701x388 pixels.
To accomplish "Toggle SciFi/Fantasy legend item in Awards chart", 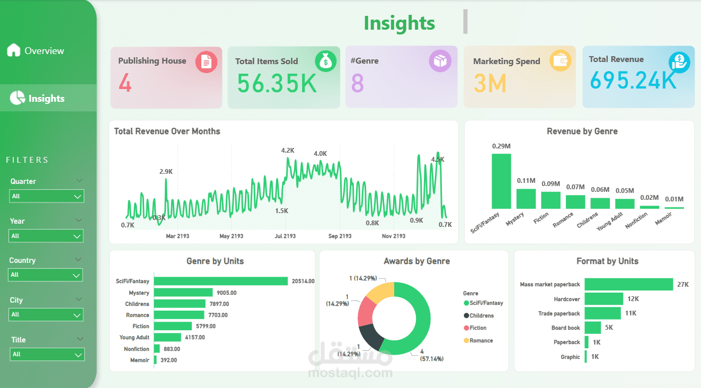I will pyautogui.click(x=483, y=303).
